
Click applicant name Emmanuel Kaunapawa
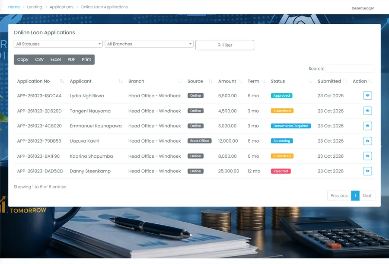pyautogui.click(x=96, y=126)
